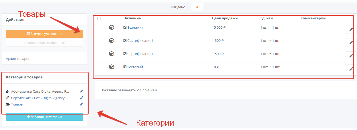Click Комментарий column header
The width and height of the screenshot is (357, 130).
tap(313, 18)
